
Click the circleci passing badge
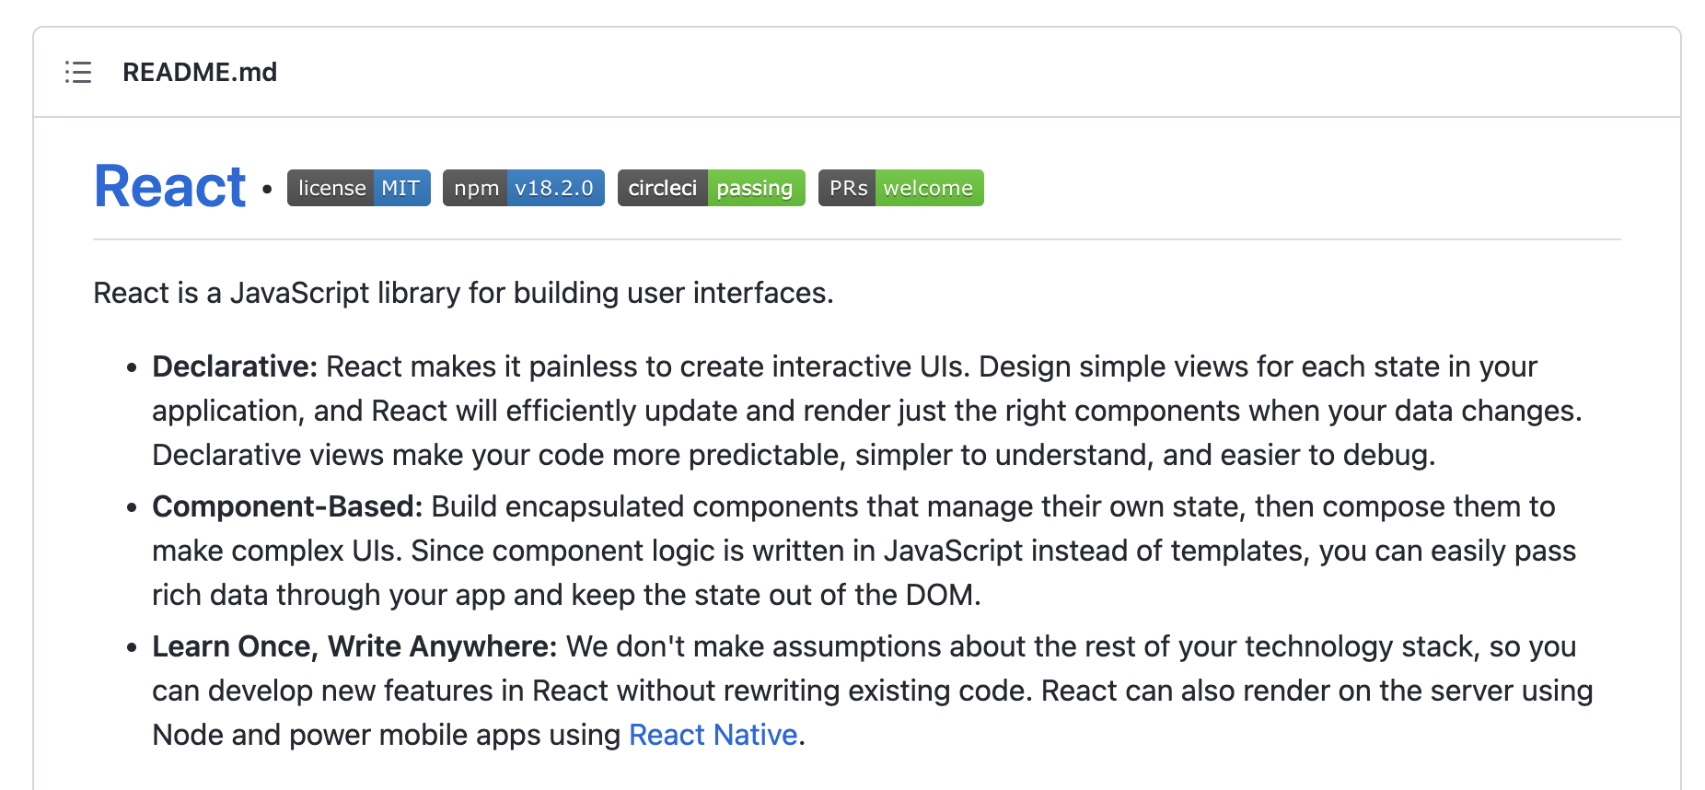(712, 188)
